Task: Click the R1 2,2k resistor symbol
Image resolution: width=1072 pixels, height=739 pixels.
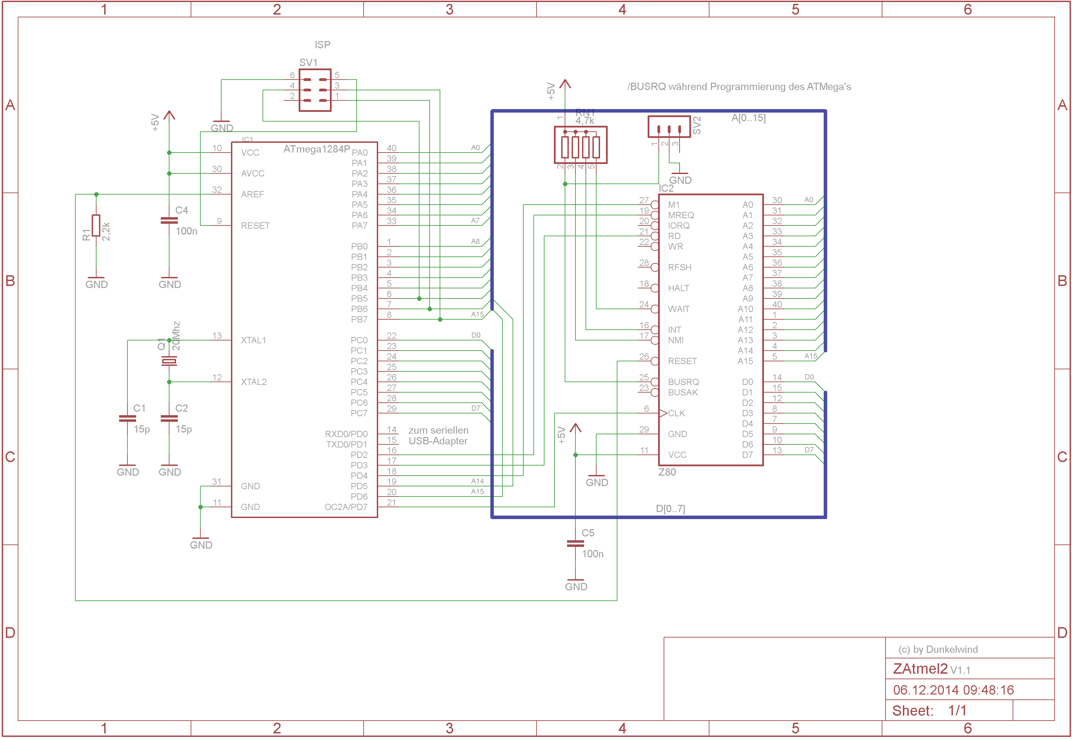Action: [x=96, y=225]
